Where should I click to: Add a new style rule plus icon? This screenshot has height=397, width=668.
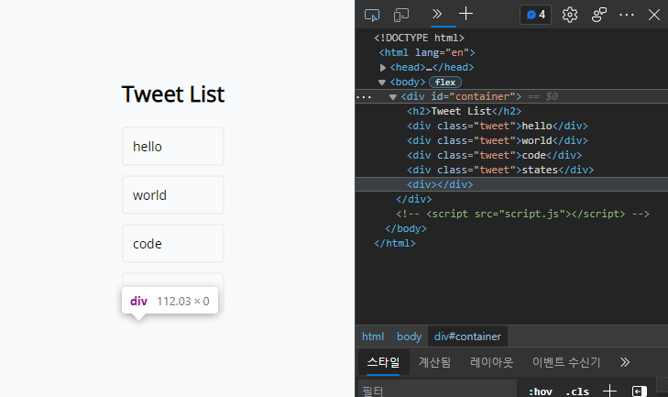(609, 391)
